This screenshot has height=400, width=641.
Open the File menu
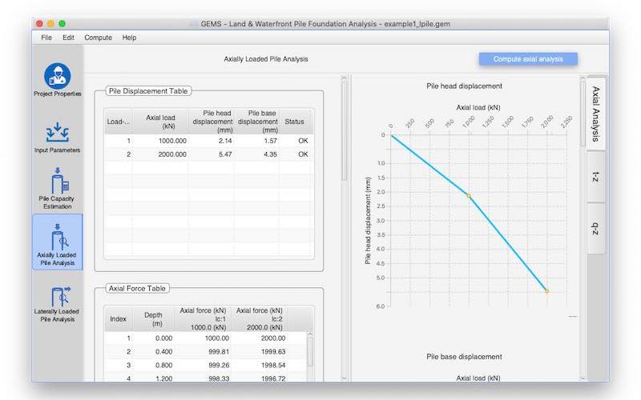46,38
